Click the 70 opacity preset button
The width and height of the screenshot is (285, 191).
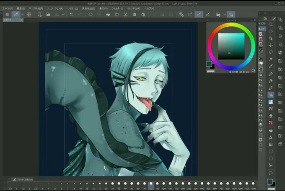point(261,90)
